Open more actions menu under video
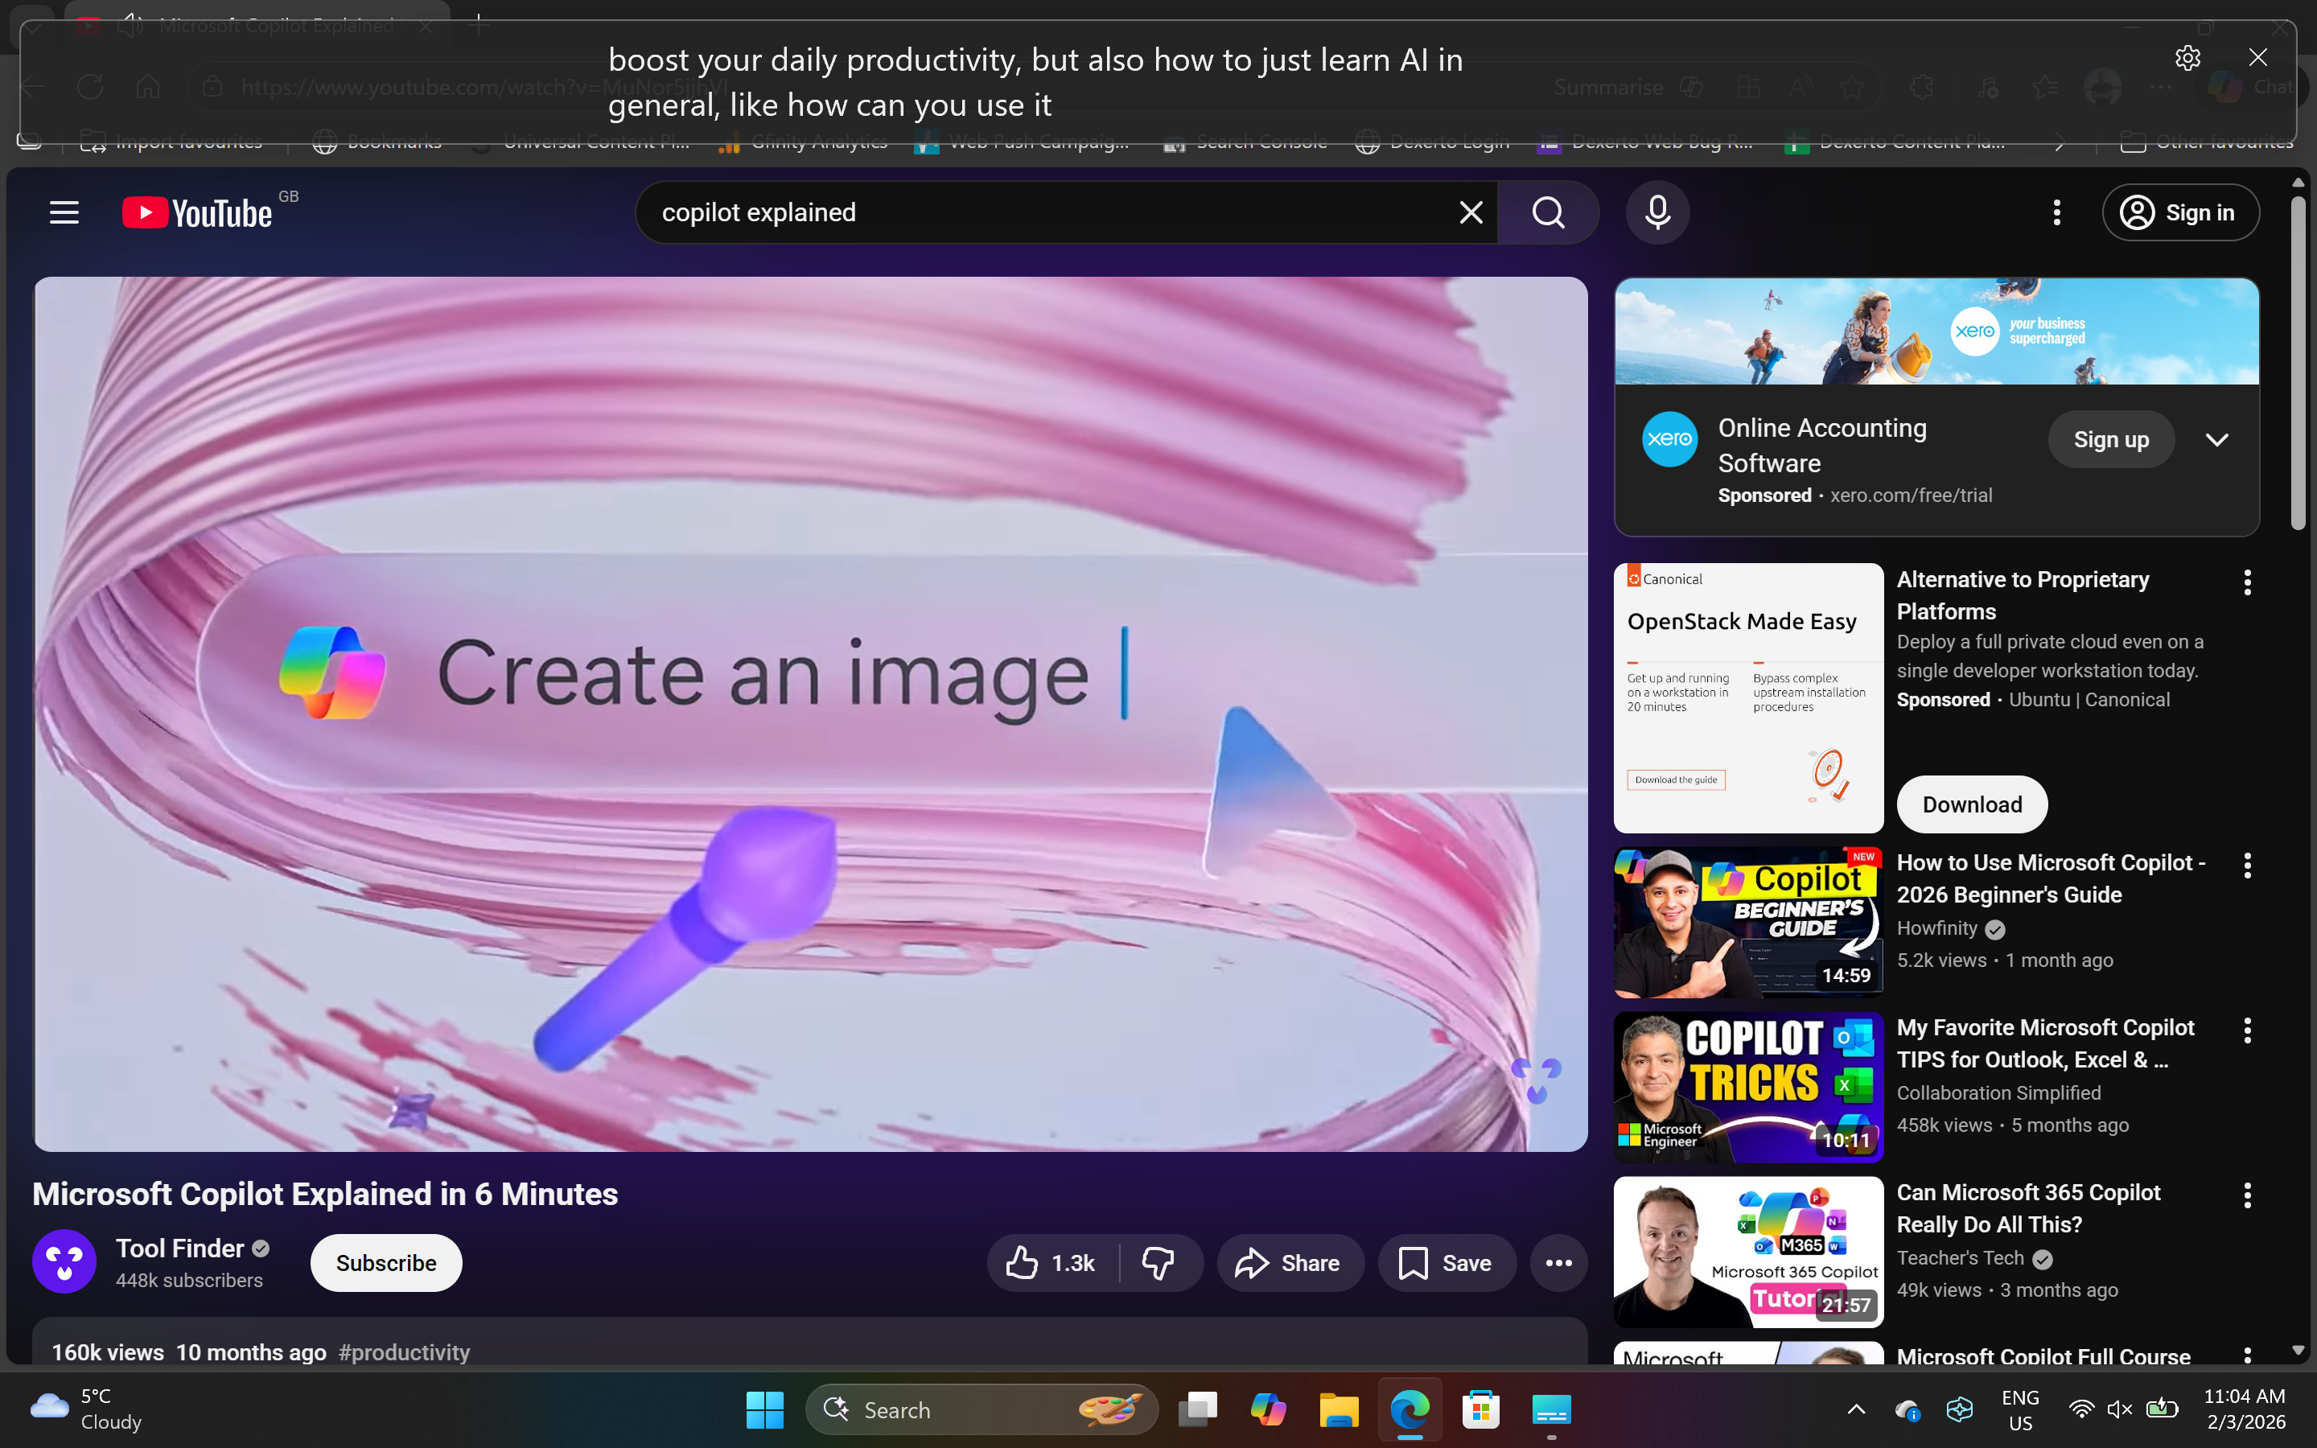Image resolution: width=2317 pixels, height=1448 pixels. (x=1558, y=1263)
